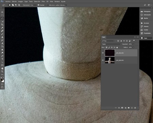Viewport: 153px width, 123px height.
Task: Open the Imagen menu
Action: click(20, 1)
